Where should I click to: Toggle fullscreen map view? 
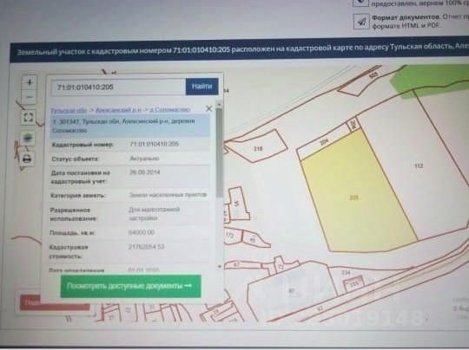[28, 117]
